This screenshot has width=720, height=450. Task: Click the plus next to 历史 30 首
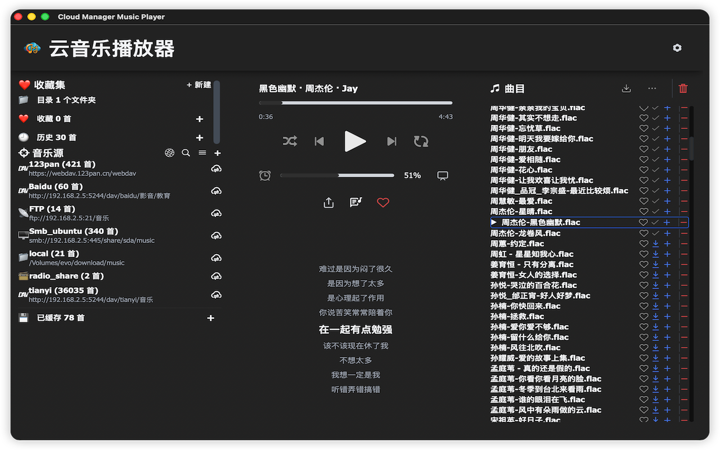click(x=199, y=138)
